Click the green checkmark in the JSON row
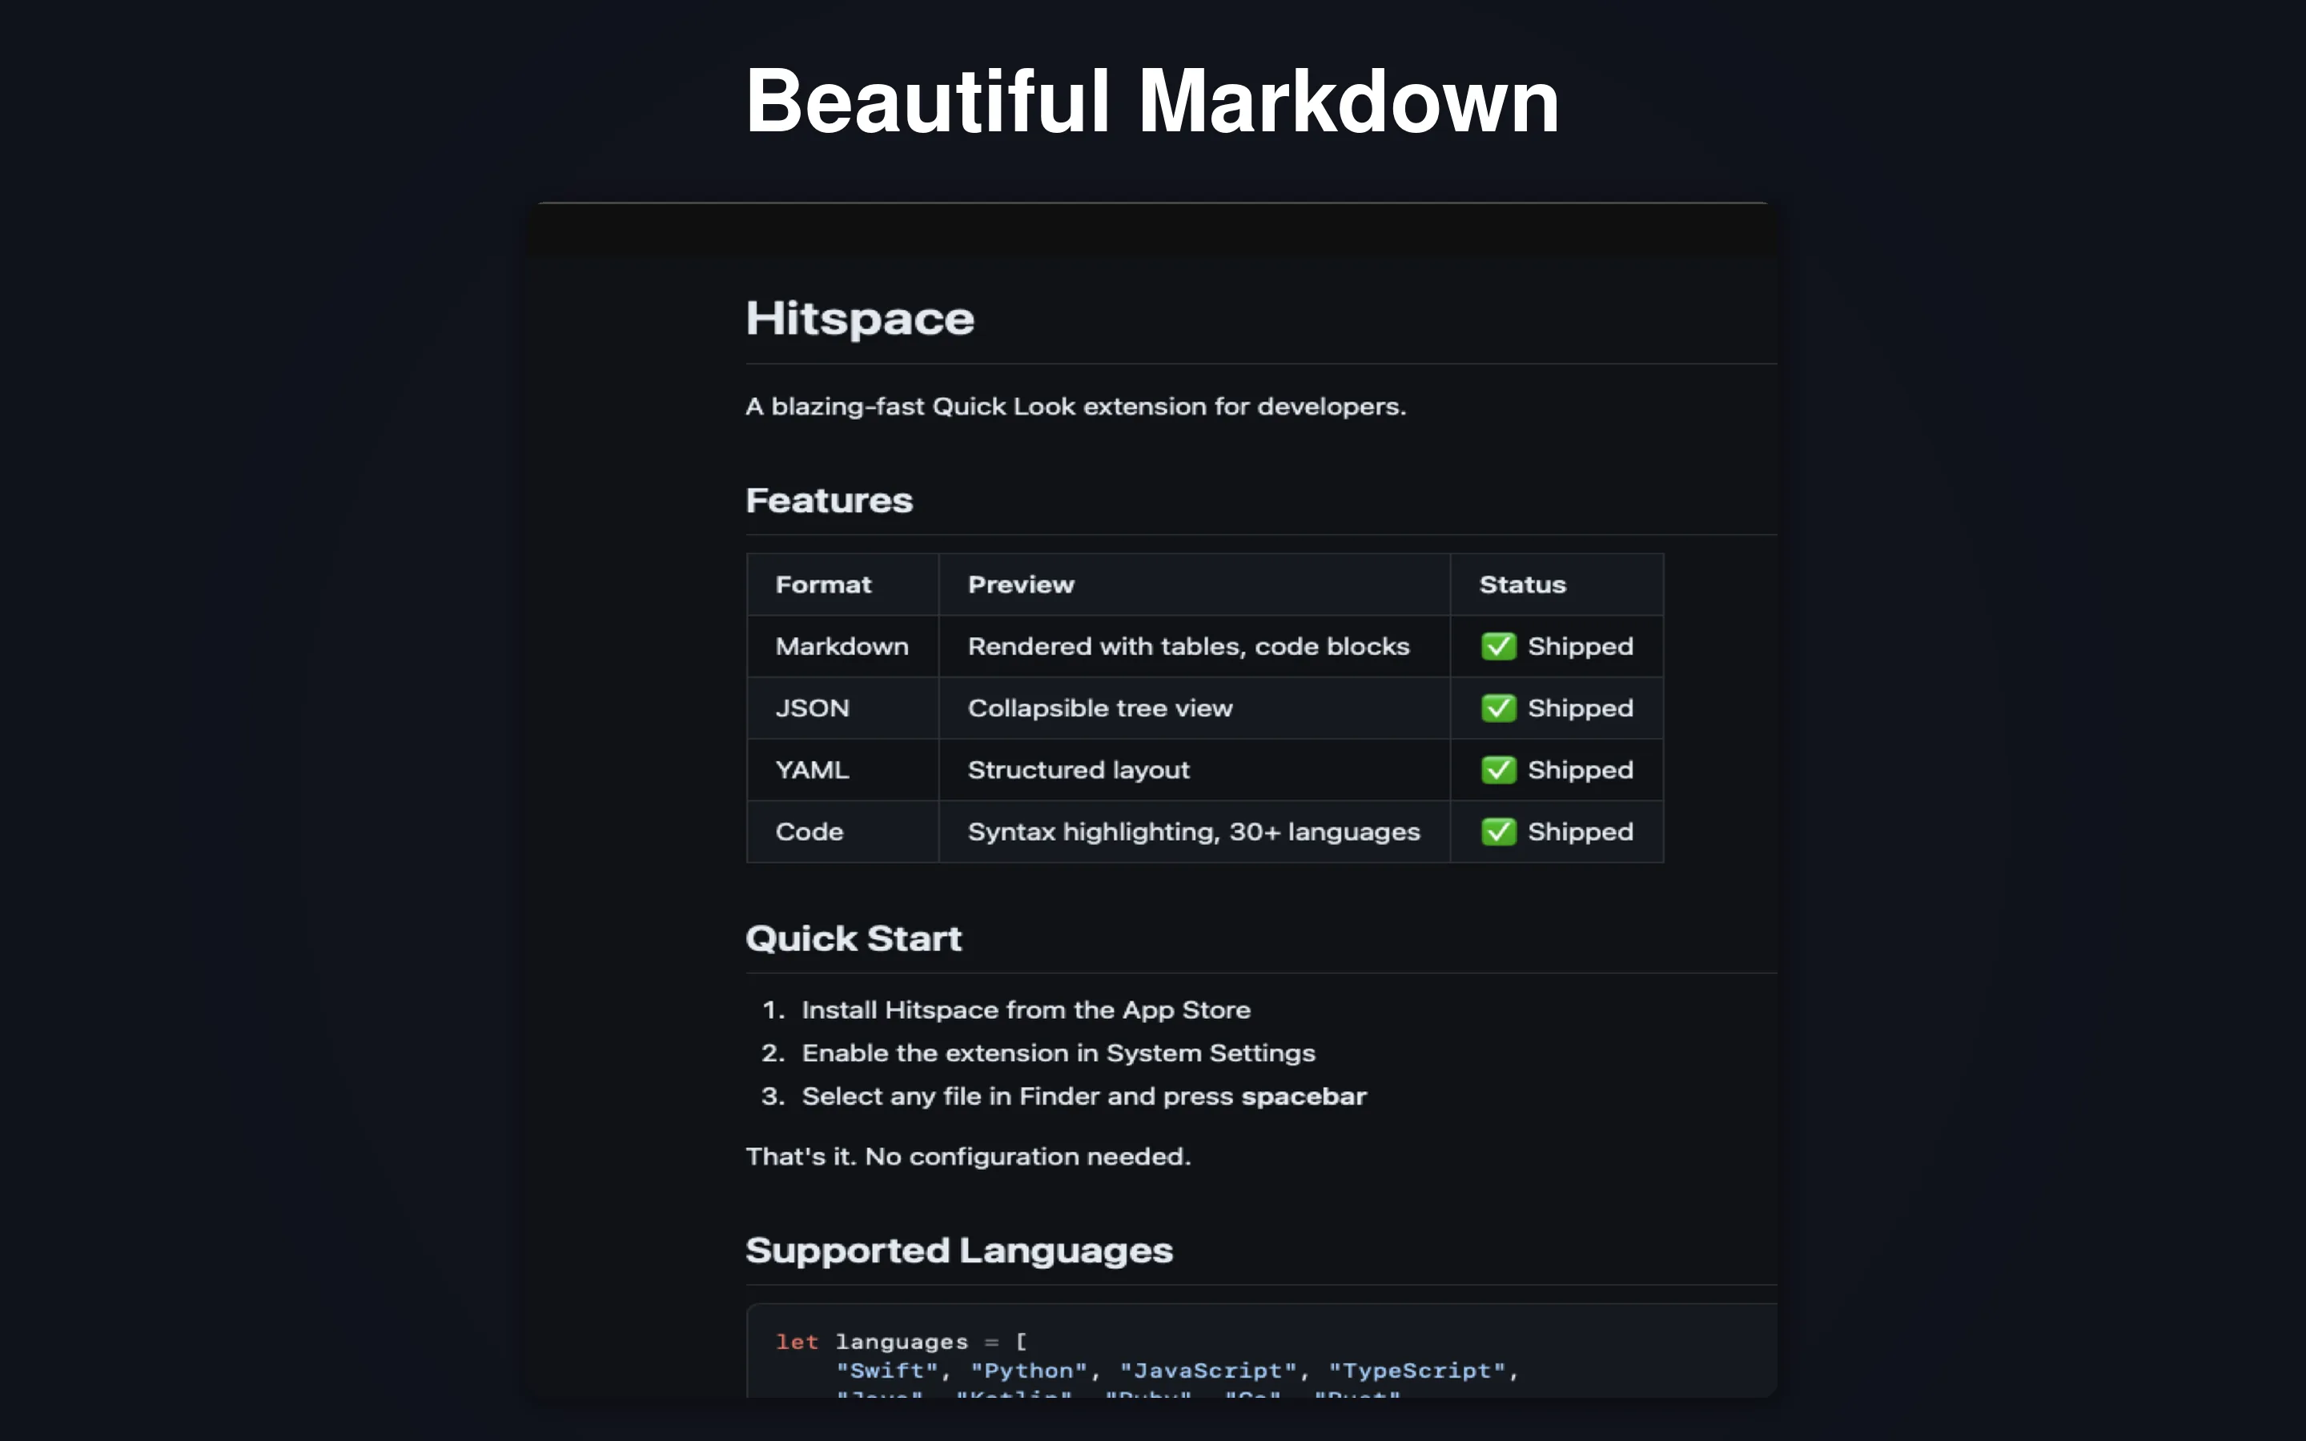 coord(1498,708)
